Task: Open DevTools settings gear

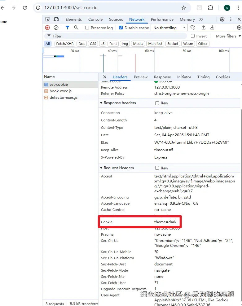Action: (222, 19)
